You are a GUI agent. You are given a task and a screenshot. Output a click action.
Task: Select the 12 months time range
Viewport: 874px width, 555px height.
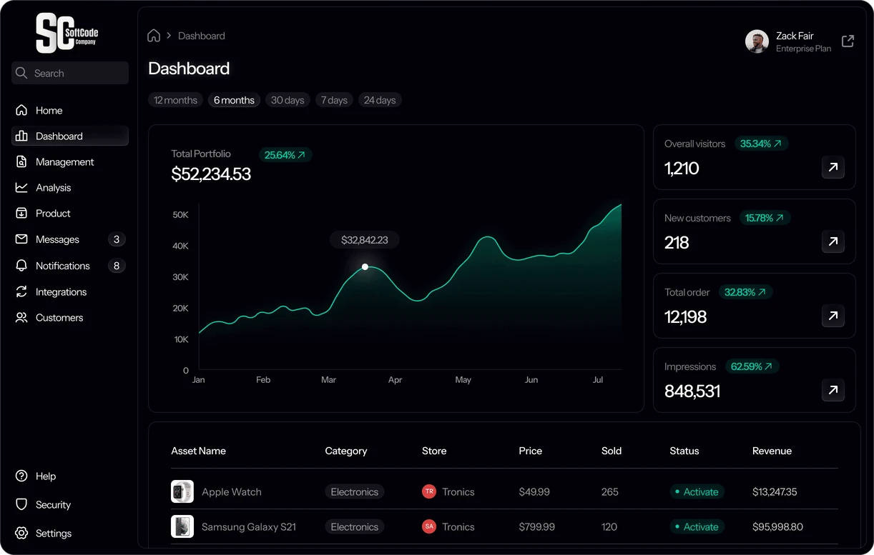tap(175, 100)
